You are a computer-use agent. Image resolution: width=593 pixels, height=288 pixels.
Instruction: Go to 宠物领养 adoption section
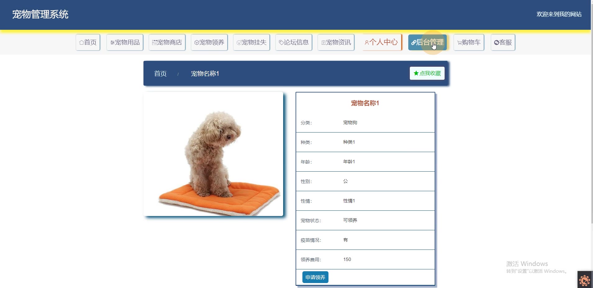209,42
